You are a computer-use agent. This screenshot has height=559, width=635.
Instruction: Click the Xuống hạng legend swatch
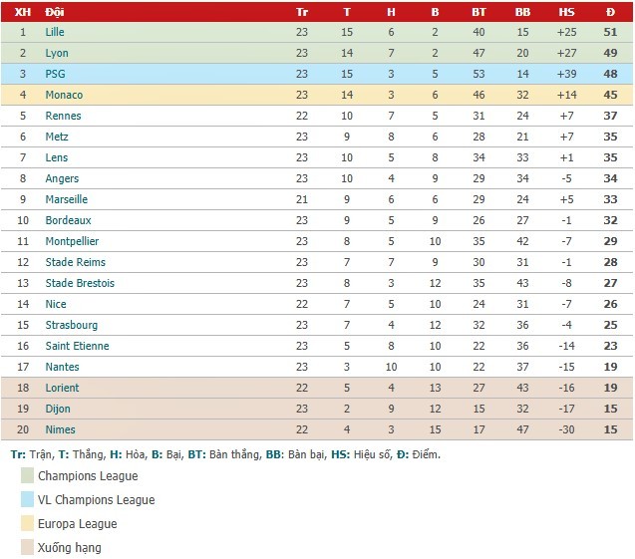point(27,547)
